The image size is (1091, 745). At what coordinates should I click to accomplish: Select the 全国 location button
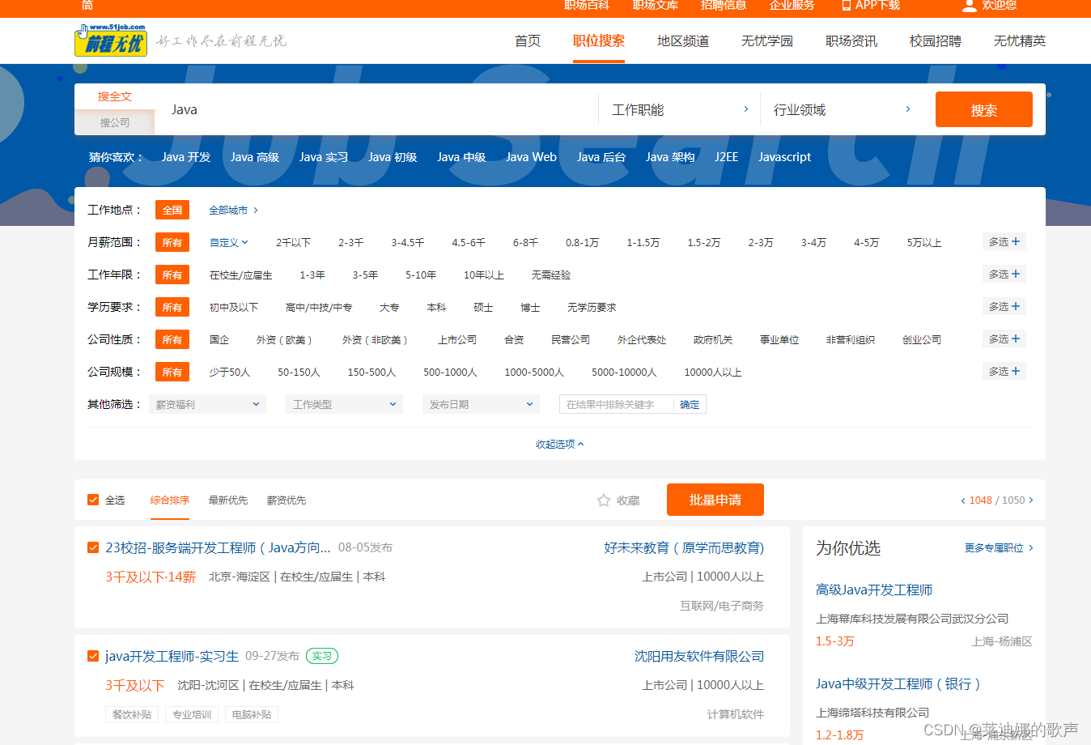click(172, 210)
